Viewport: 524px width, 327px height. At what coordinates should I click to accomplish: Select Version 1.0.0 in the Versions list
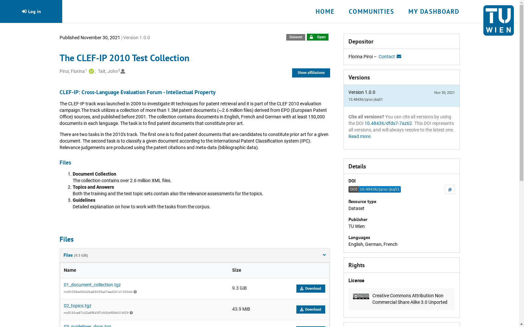(x=402, y=96)
